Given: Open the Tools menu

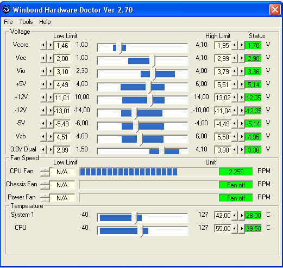Looking at the screenshot, I should (x=26, y=22).
